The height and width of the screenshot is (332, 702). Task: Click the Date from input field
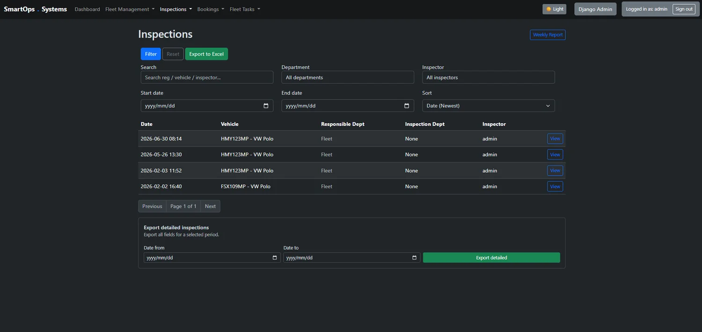pyautogui.click(x=212, y=258)
